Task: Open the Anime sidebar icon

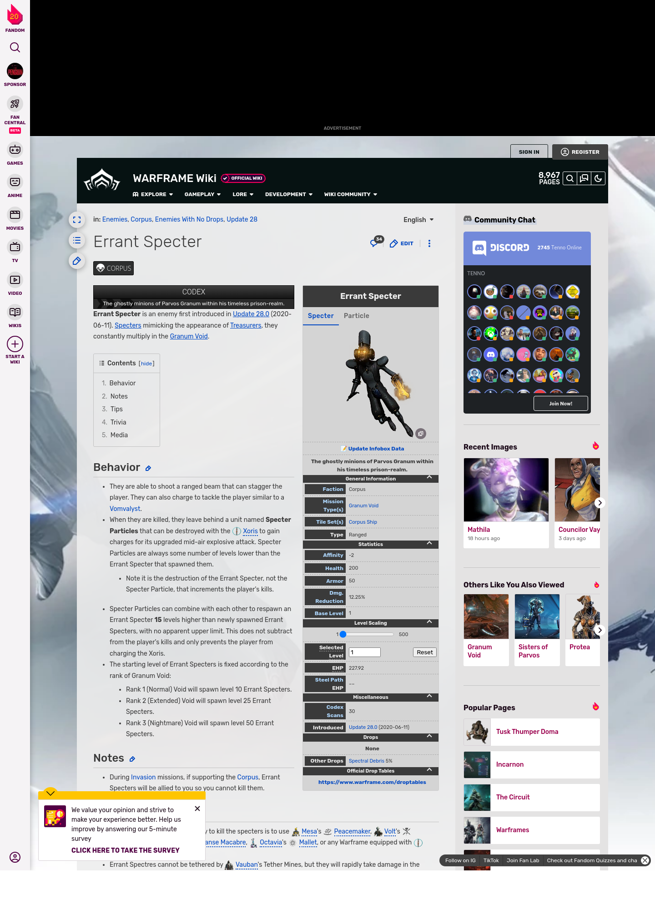Action: 15,182
